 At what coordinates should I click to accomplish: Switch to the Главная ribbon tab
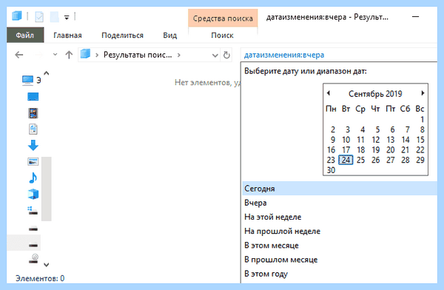pos(67,36)
